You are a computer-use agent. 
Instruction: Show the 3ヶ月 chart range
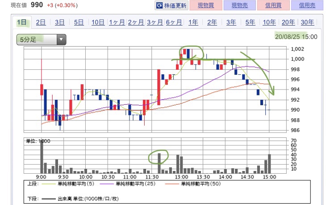[155, 22]
